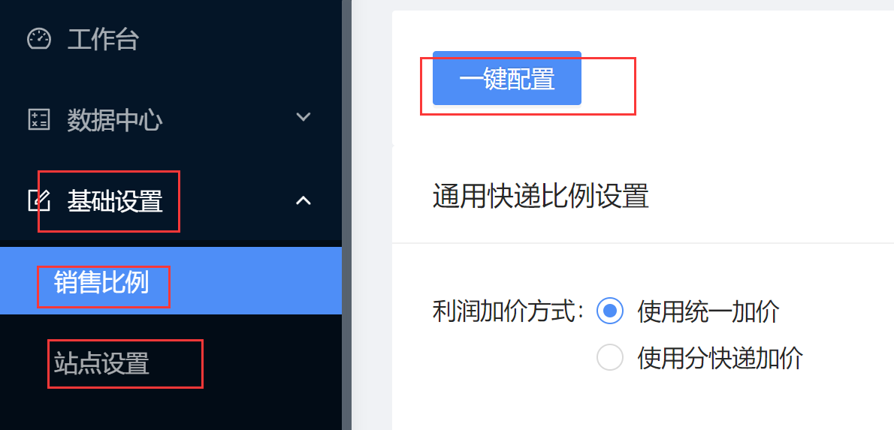Click the 使用分快递加价 option label text

pos(720,358)
